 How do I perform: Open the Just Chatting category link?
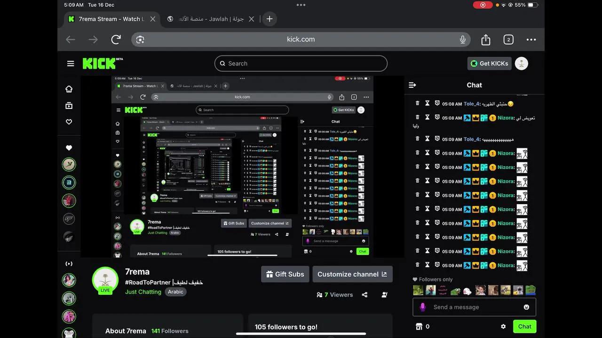click(143, 292)
